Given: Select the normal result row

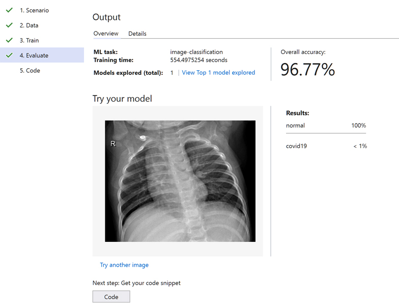Looking at the screenshot, I should point(326,126).
